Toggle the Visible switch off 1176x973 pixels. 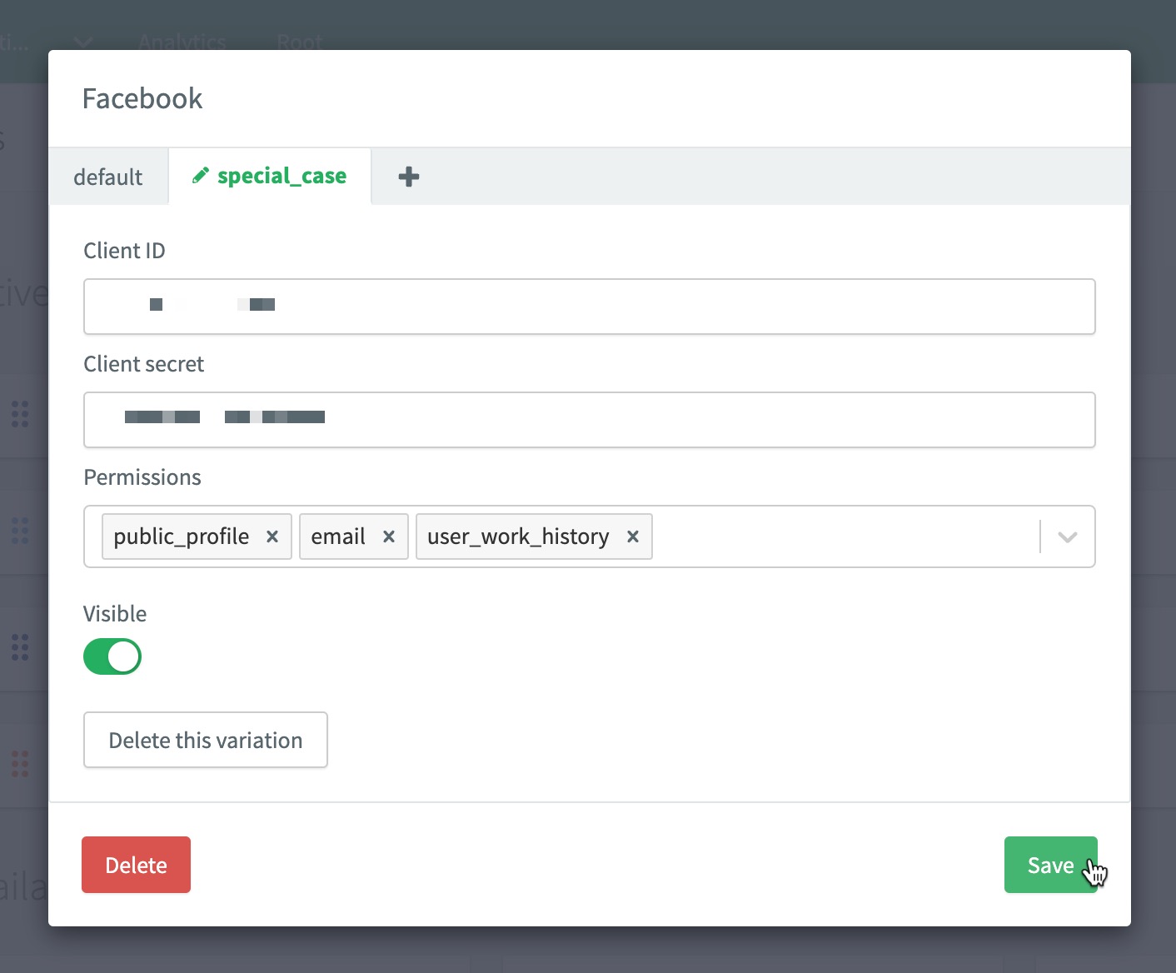coord(112,656)
